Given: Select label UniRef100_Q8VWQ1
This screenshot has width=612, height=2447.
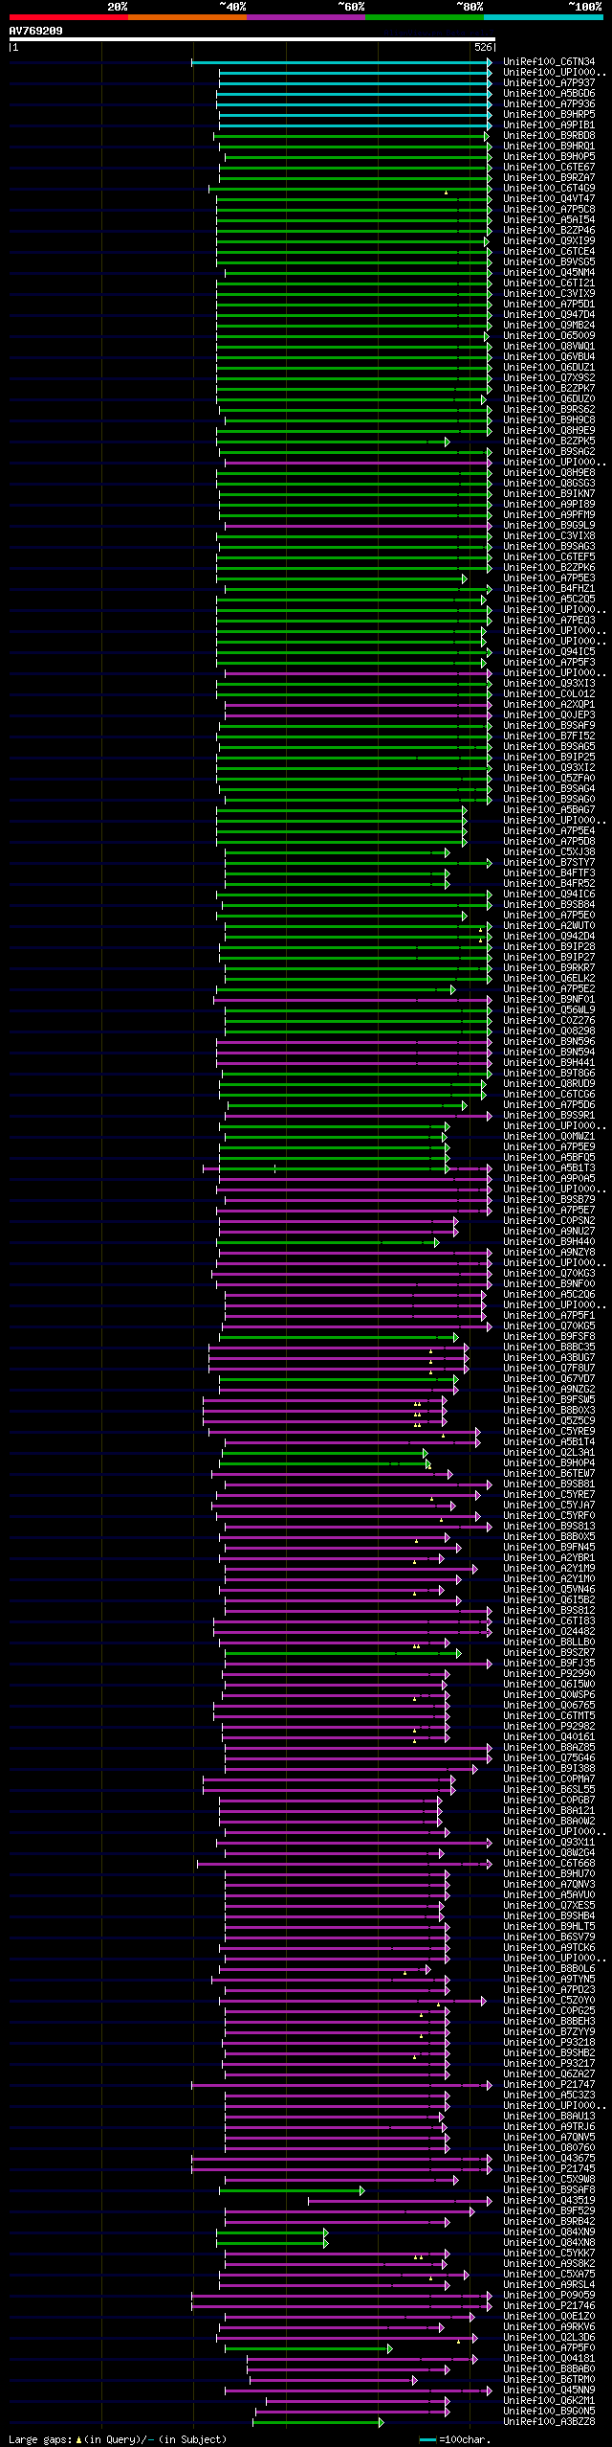Looking at the screenshot, I should (549, 347).
